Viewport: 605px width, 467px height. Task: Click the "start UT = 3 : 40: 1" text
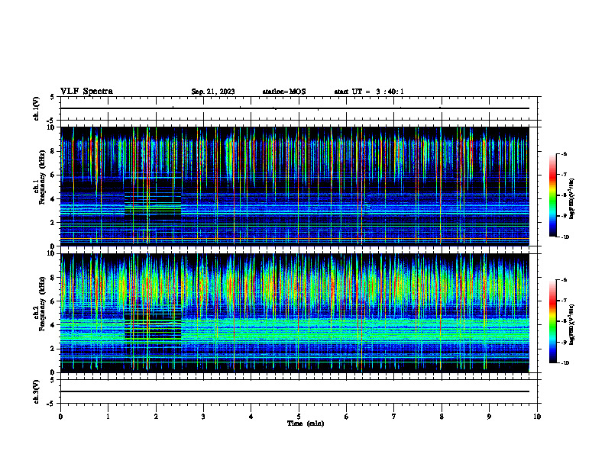pyautogui.click(x=369, y=92)
